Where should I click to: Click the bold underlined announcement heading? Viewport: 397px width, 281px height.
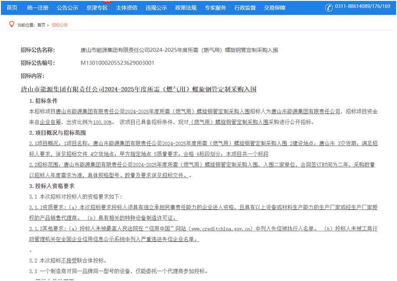click(x=138, y=90)
